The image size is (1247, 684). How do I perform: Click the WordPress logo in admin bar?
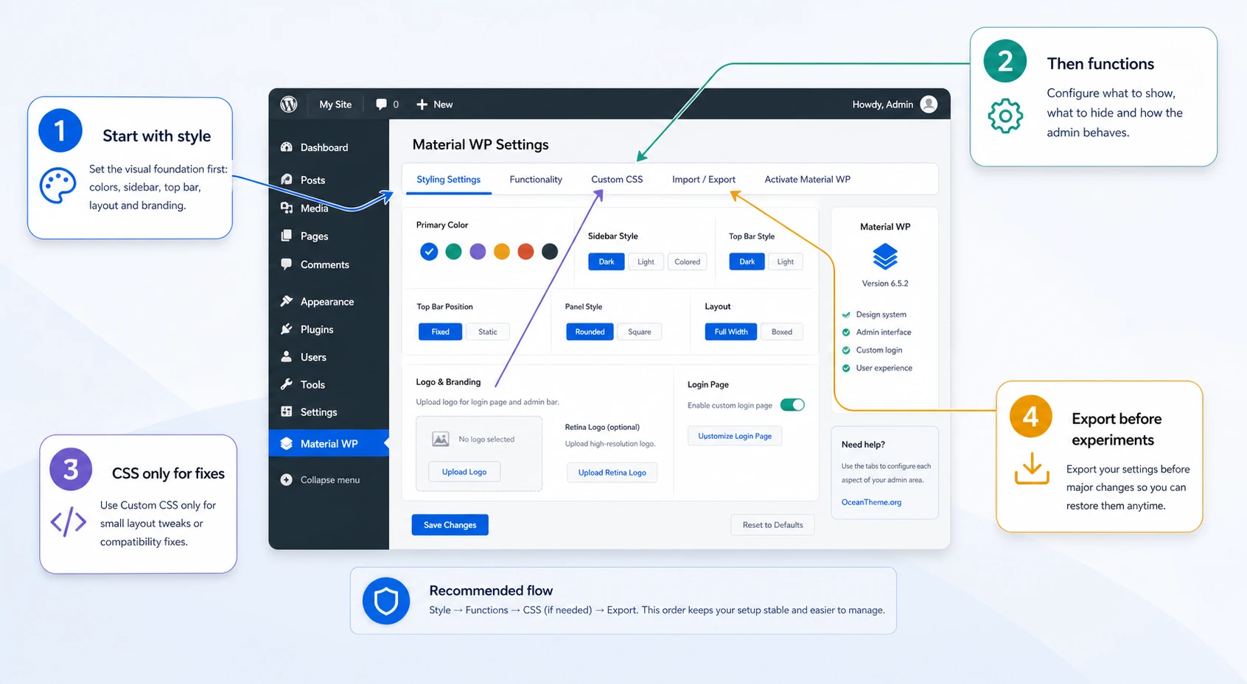289,105
